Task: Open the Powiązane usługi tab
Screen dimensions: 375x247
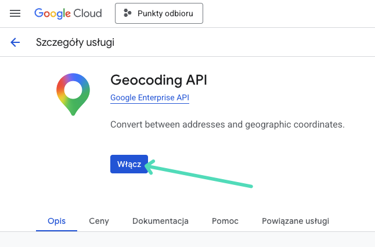Action: (295, 221)
